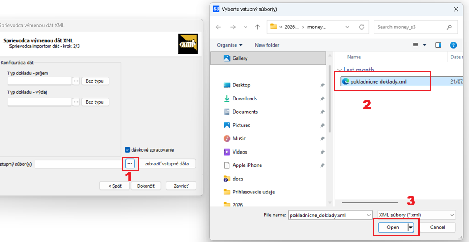The width and height of the screenshot is (469, 242).
Task: Cancel the file selection dialog
Action: (438, 227)
